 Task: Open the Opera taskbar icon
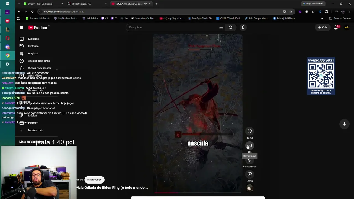7,38
